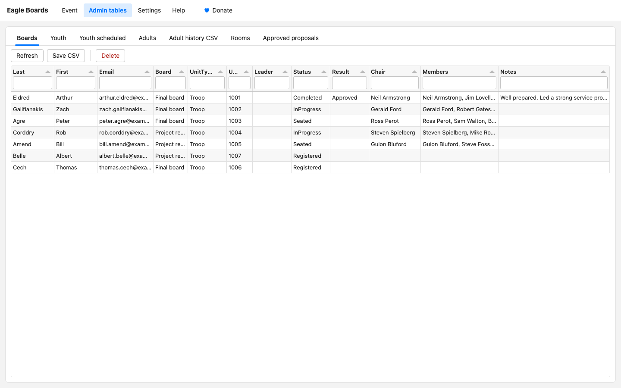This screenshot has width=621, height=388.
Task: Sort by the UnitType column arrow
Action: pyautogui.click(x=220, y=72)
